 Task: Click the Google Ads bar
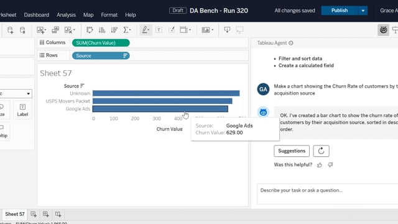pyautogui.click(x=160, y=109)
